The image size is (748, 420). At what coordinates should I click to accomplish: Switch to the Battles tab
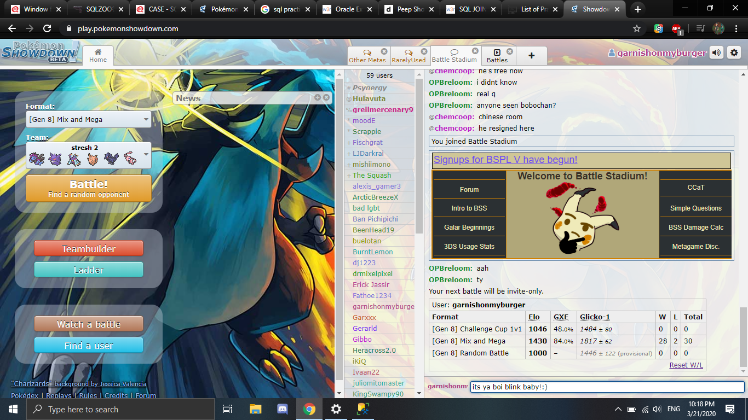[x=497, y=56]
